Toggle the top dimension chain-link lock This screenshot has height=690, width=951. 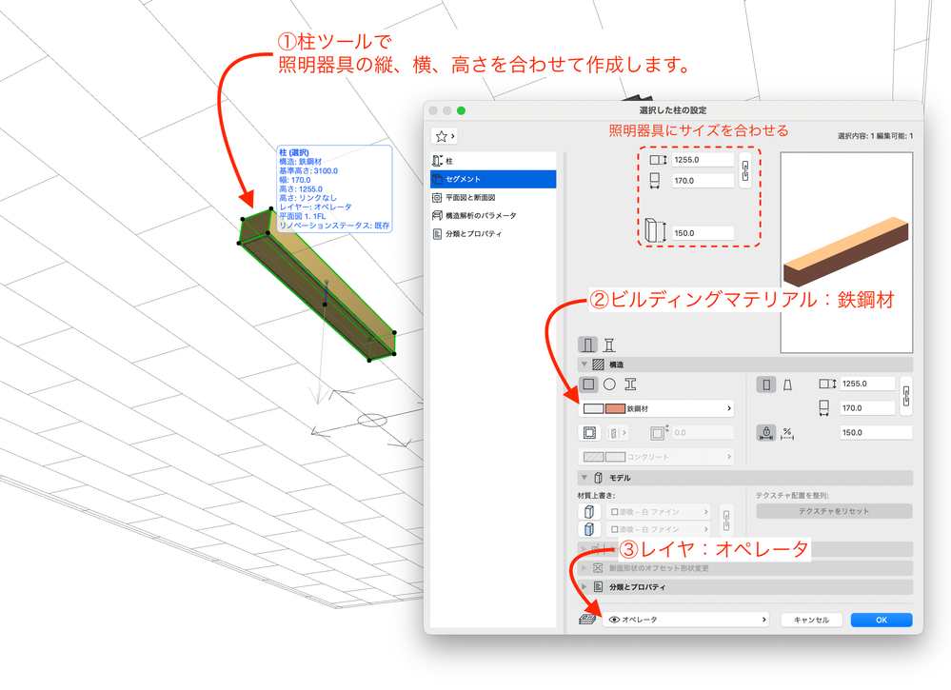pos(745,170)
